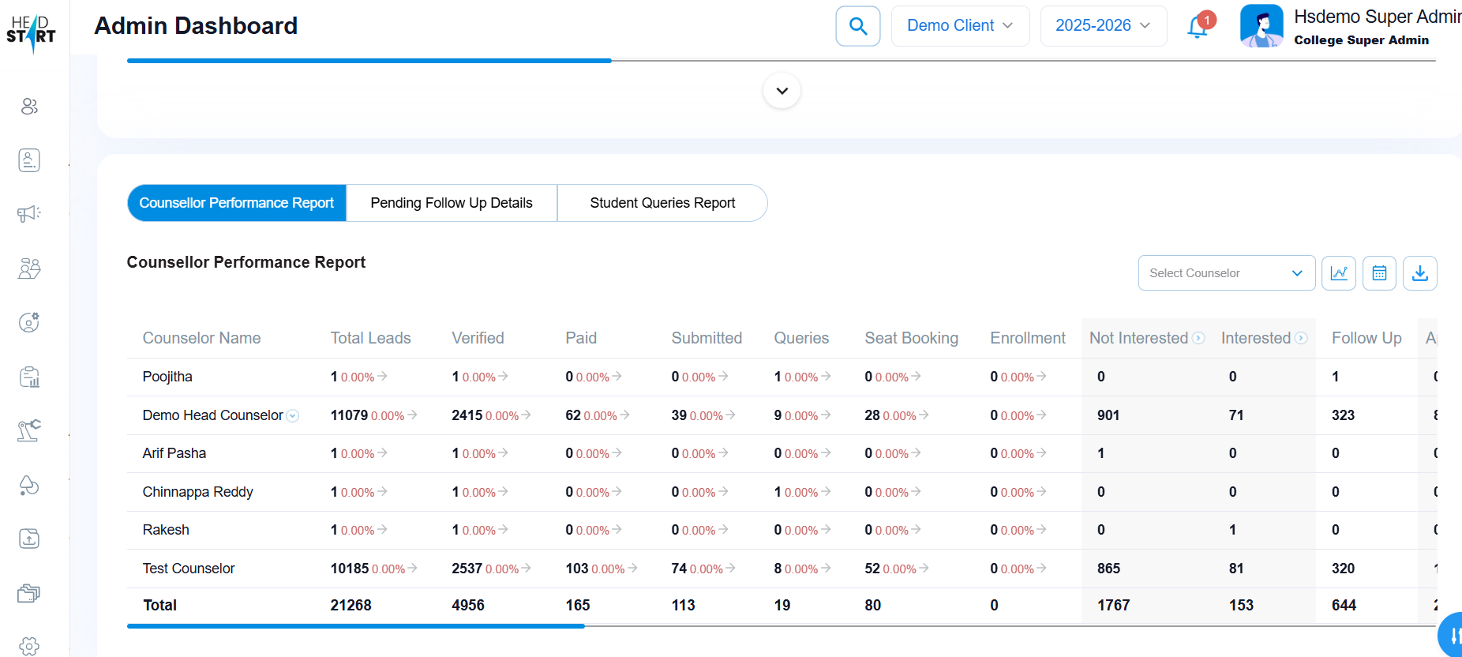The height and width of the screenshot is (657, 1462).
Task: Open the megaphone campaigns sidebar icon
Action: coord(29,213)
